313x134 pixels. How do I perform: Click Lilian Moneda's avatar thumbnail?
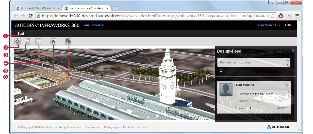coord(226,90)
